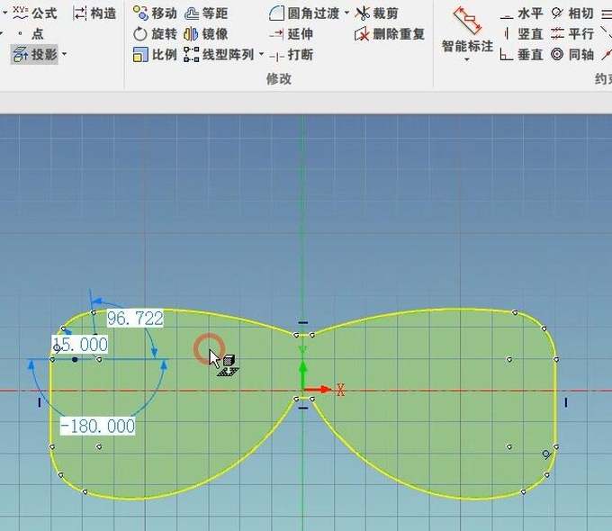Click the 删除重复 delete duplicates tool

pyautogui.click(x=390, y=34)
